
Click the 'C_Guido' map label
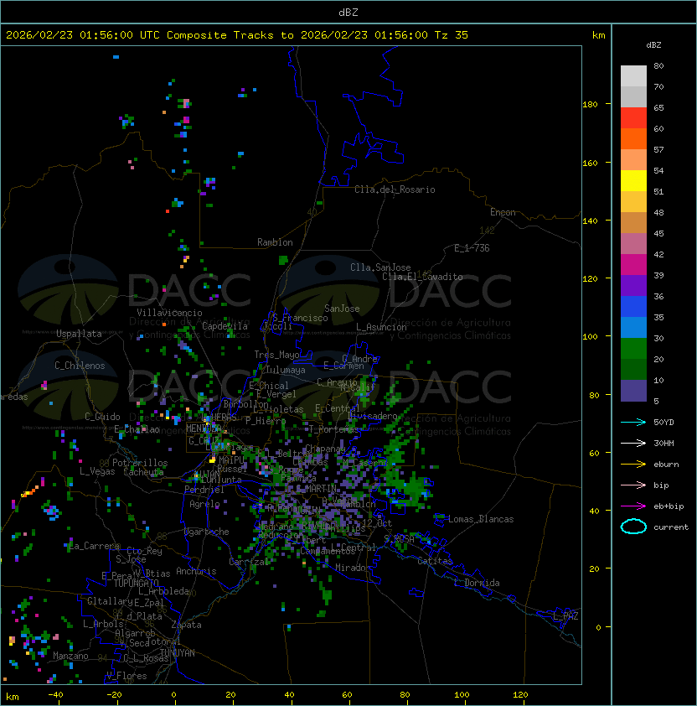pyautogui.click(x=102, y=417)
